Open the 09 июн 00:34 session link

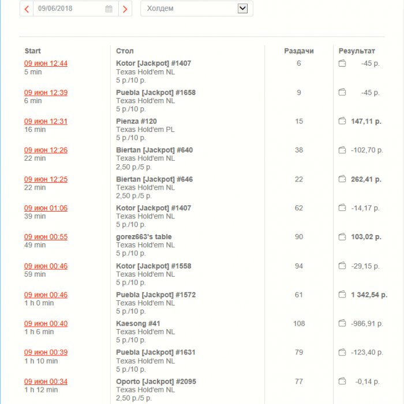pos(46,382)
